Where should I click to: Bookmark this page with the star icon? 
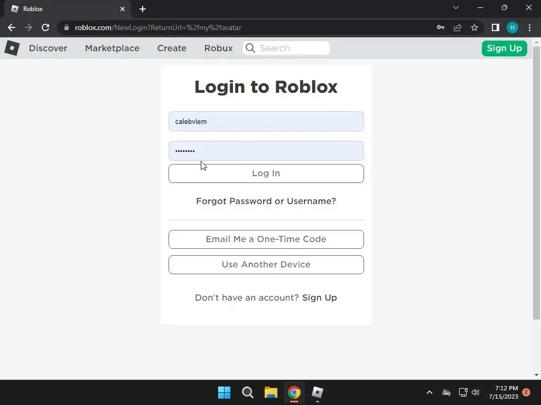tap(474, 27)
